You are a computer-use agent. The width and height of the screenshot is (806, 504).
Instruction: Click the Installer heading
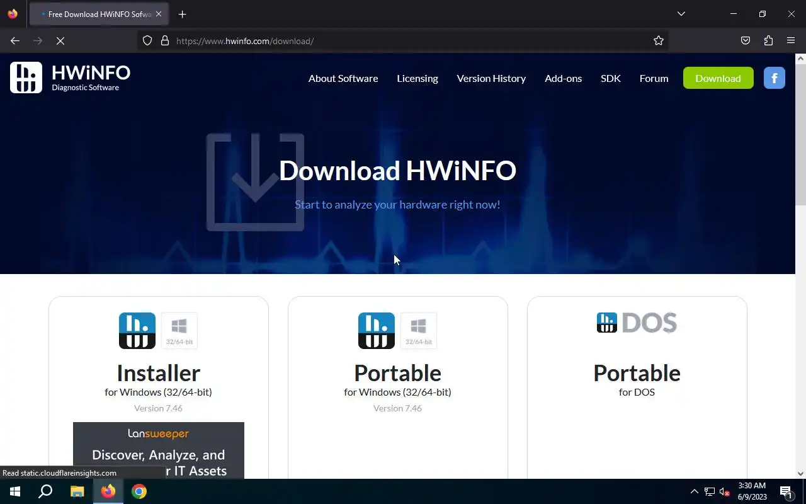(158, 373)
